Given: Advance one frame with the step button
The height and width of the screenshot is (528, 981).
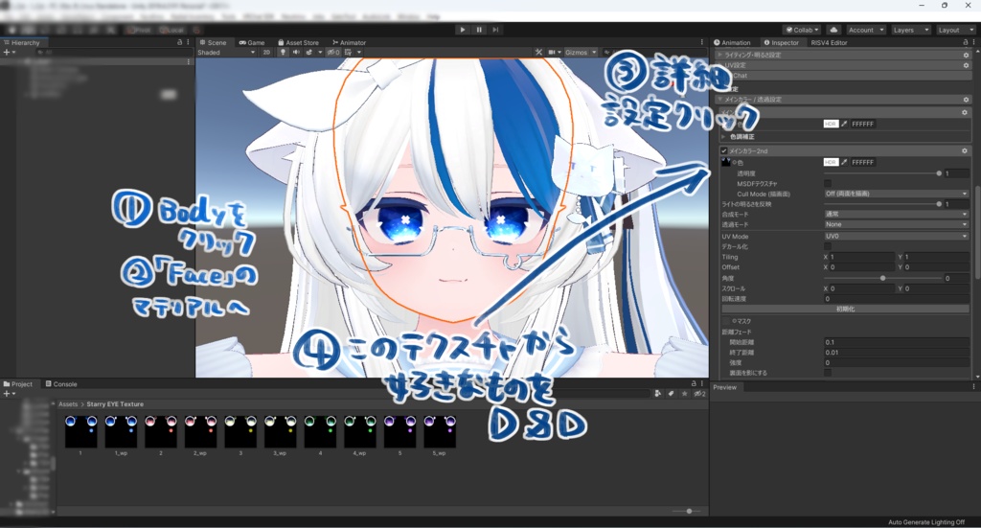Looking at the screenshot, I should coord(495,30).
